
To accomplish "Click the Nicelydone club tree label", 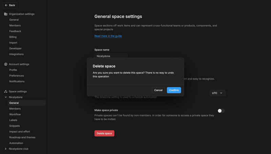I will tap(19, 149).
